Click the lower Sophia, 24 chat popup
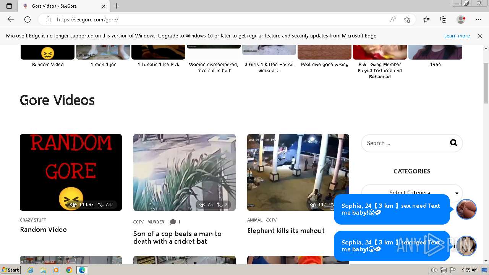 click(392, 246)
